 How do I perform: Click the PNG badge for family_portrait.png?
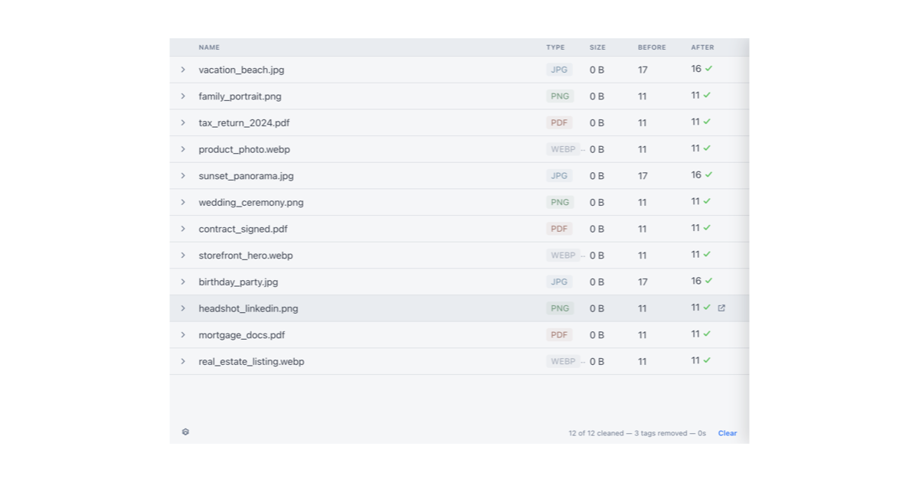pos(560,96)
